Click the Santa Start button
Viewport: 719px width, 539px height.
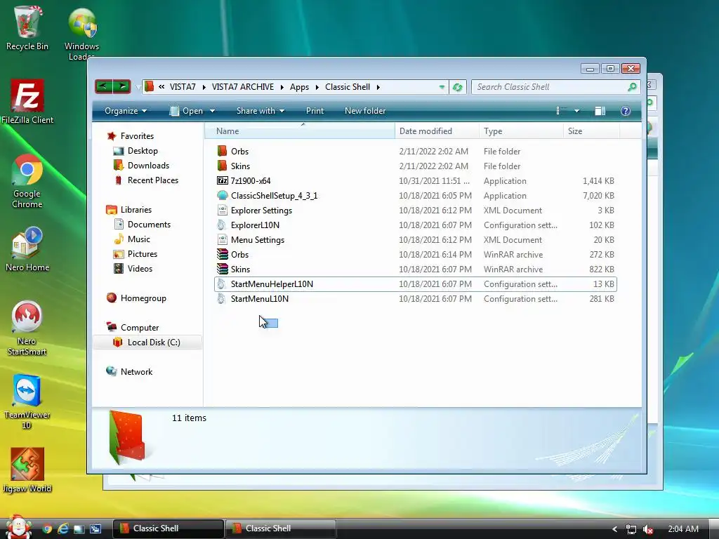(x=18, y=527)
